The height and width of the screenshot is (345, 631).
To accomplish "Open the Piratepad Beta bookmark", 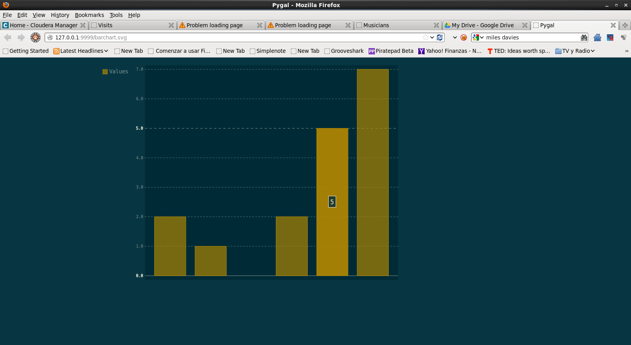I will (x=391, y=51).
